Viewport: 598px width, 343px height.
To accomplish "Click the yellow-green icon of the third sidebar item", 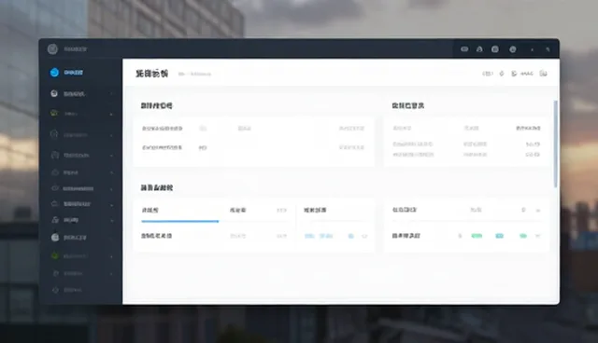I will click(x=54, y=113).
